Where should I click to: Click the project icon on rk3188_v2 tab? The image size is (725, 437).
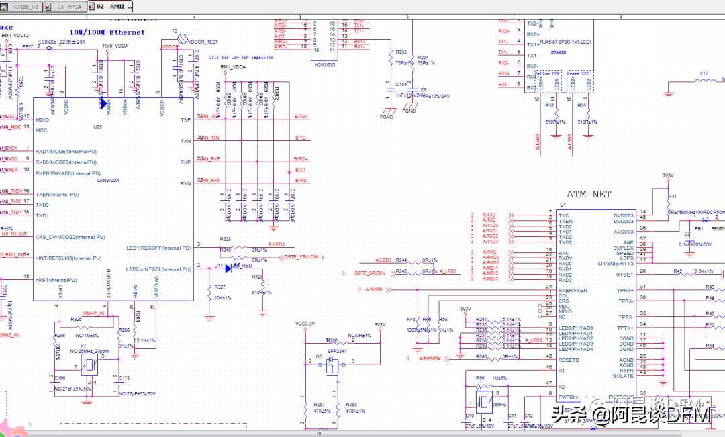pos(6,6)
